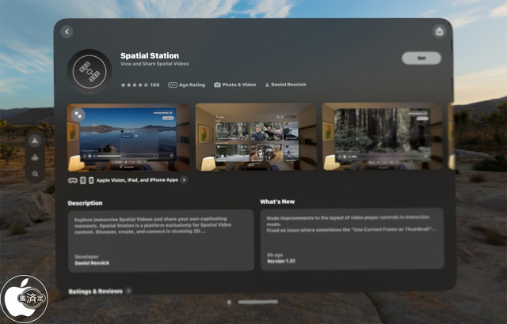
Task: View the third screenshot showing forest video
Action: click(383, 137)
